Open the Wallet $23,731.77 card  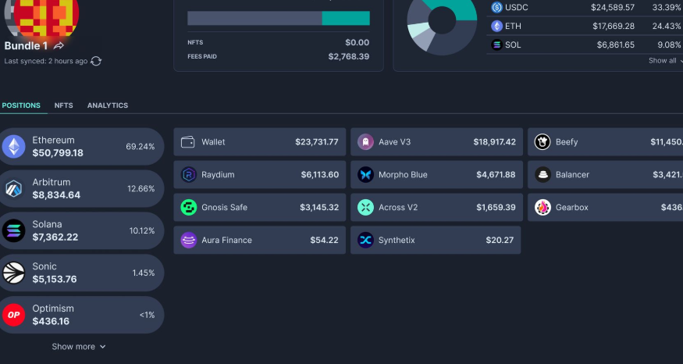(260, 142)
